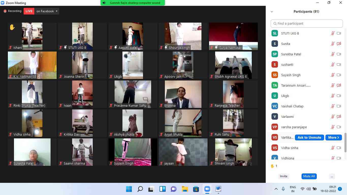Viewport: 347px width, 195px height.
Task: Select Surekha Patel in the participants list
Action: click(x=291, y=54)
